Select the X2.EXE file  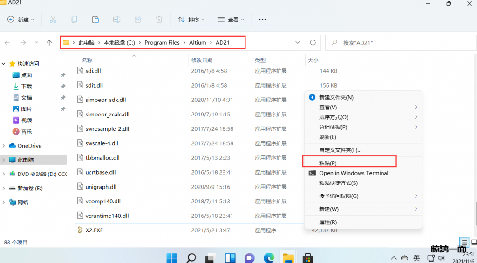click(94, 230)
